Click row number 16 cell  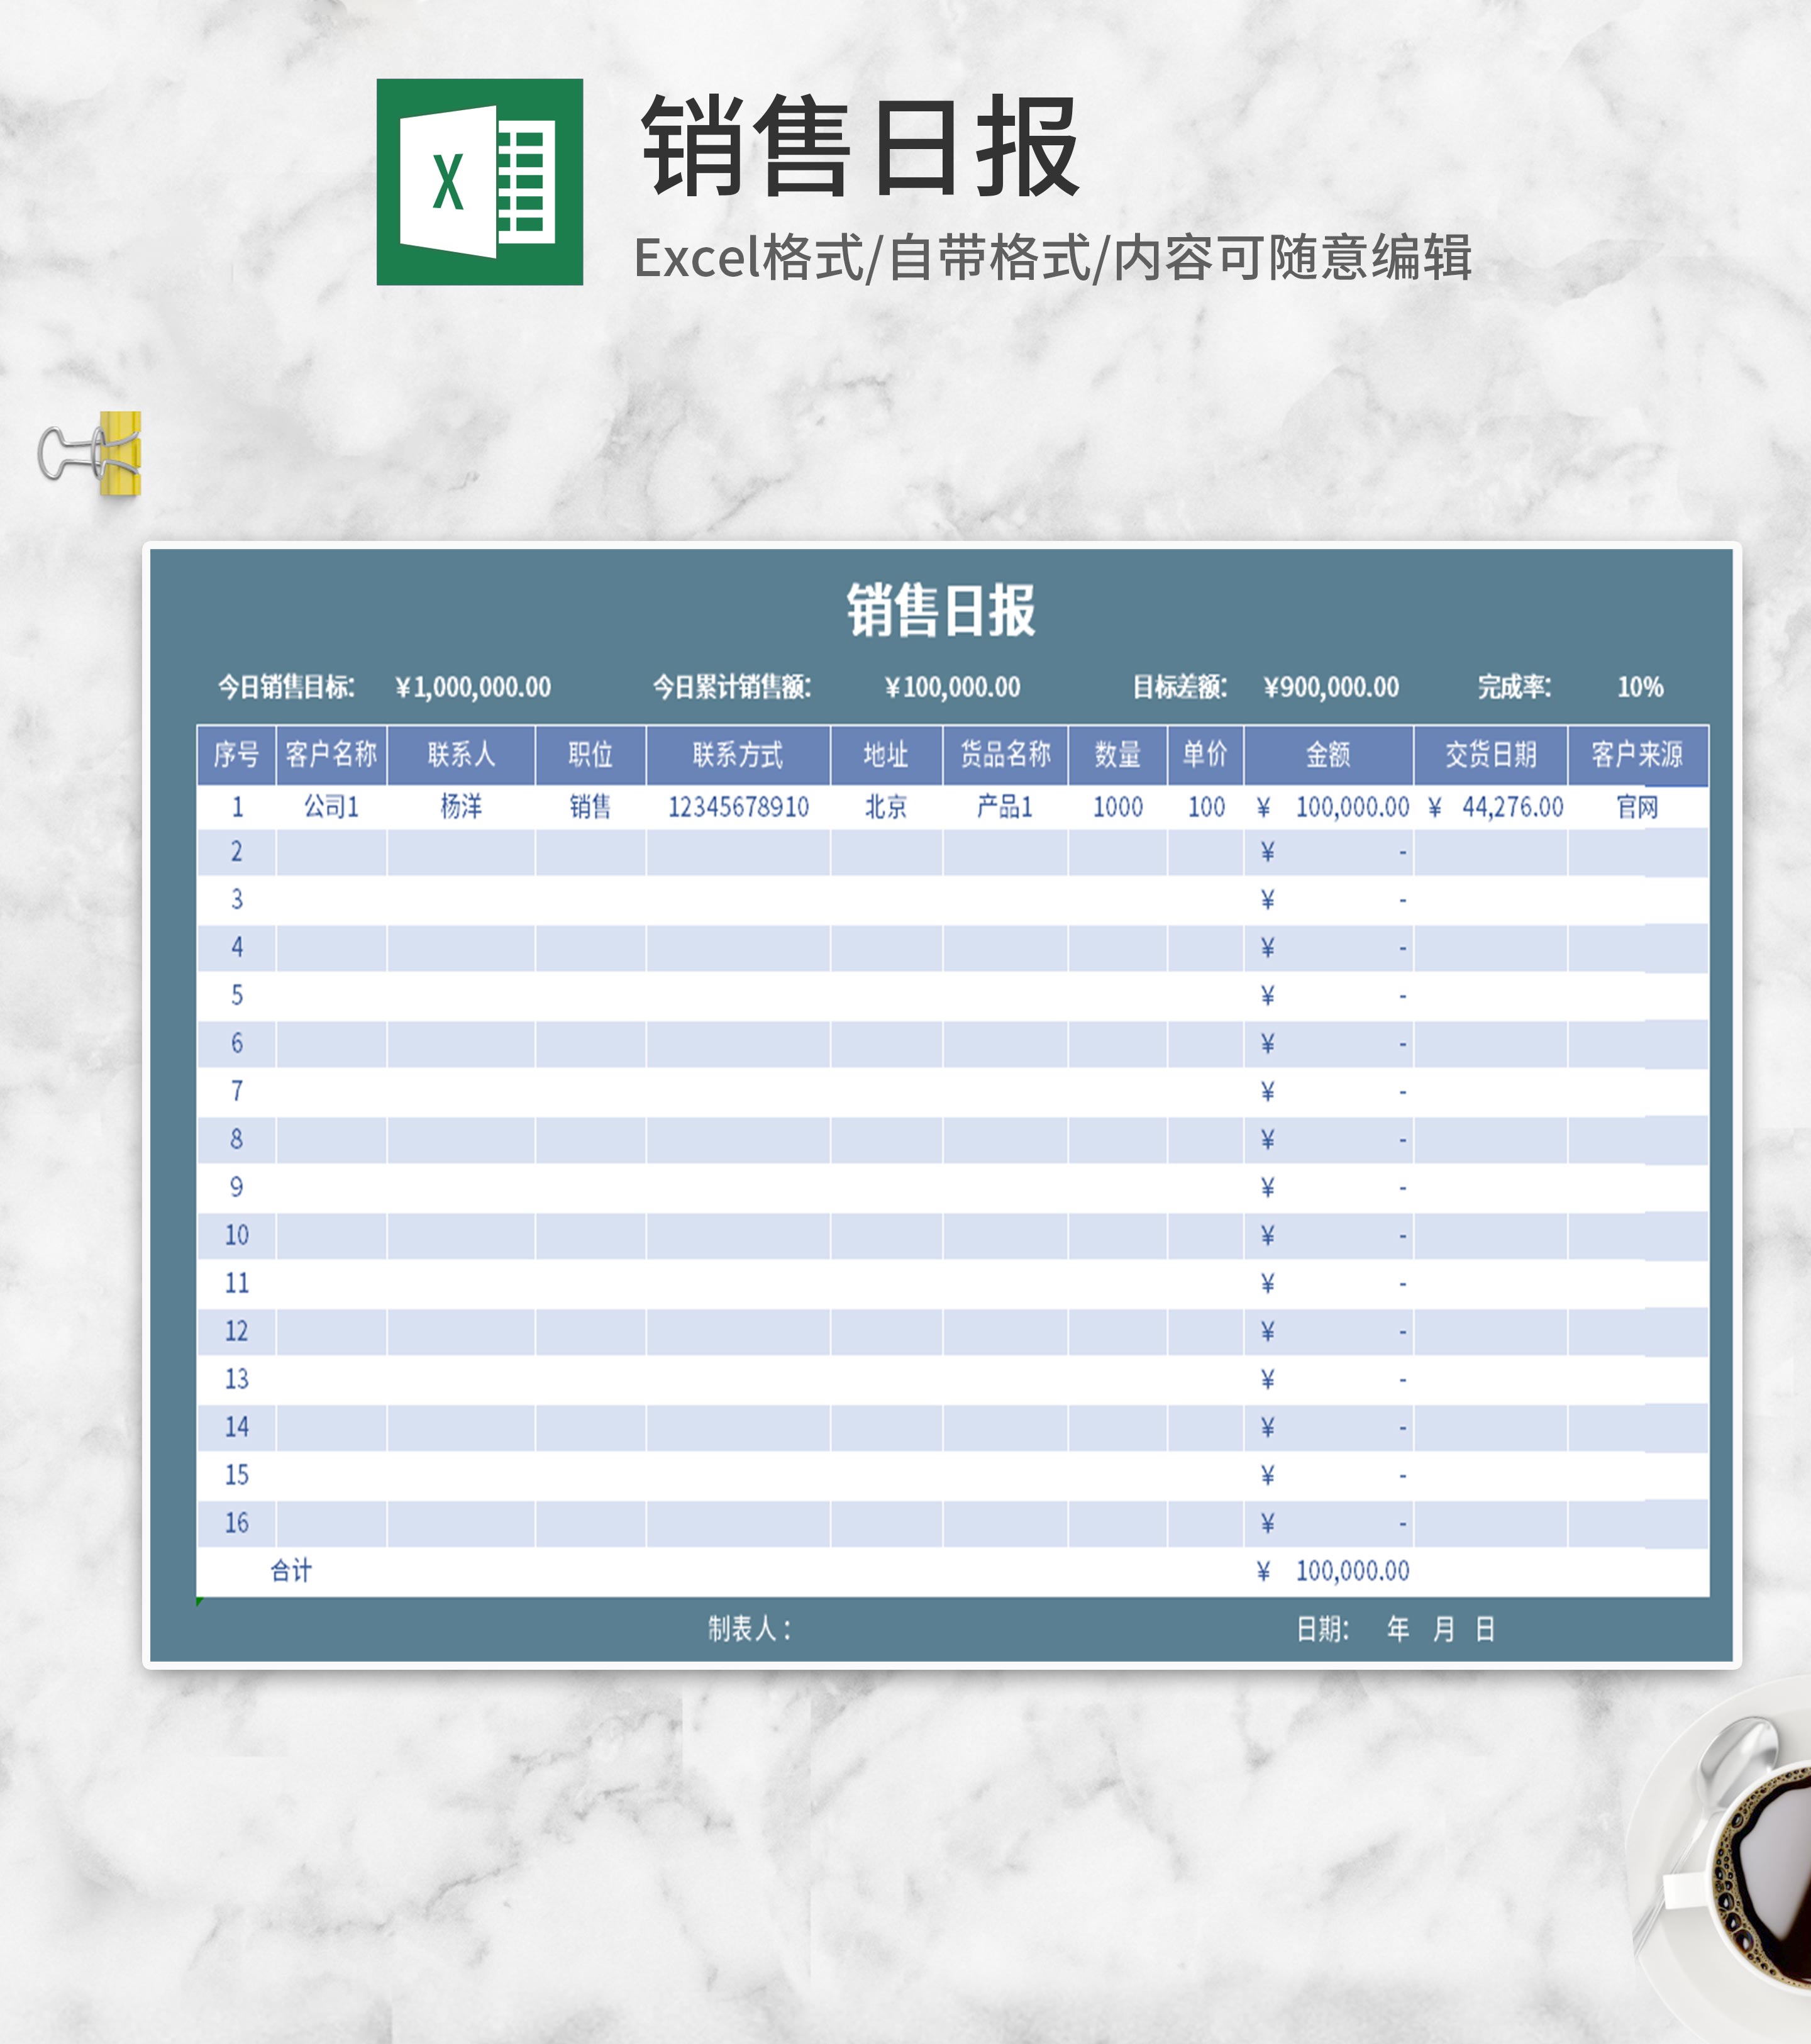pyautogui.click(x=236, y=1523)
